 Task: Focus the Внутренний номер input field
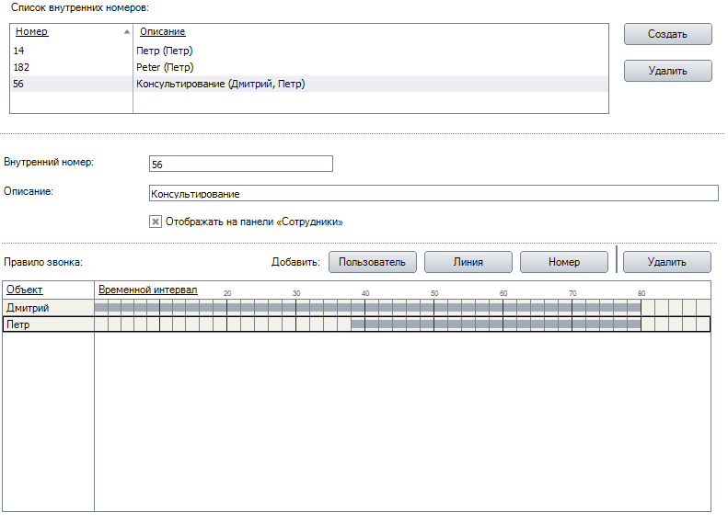tap(240, 164)
